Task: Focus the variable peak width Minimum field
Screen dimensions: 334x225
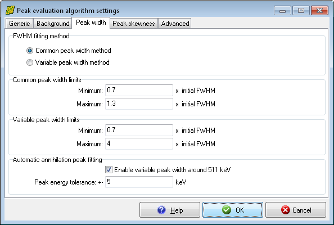Action: coord(139,130)
